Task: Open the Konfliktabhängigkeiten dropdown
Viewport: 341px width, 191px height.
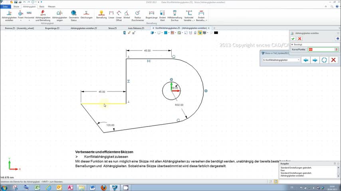Action: pyautogui.click(x=281, y=60)
